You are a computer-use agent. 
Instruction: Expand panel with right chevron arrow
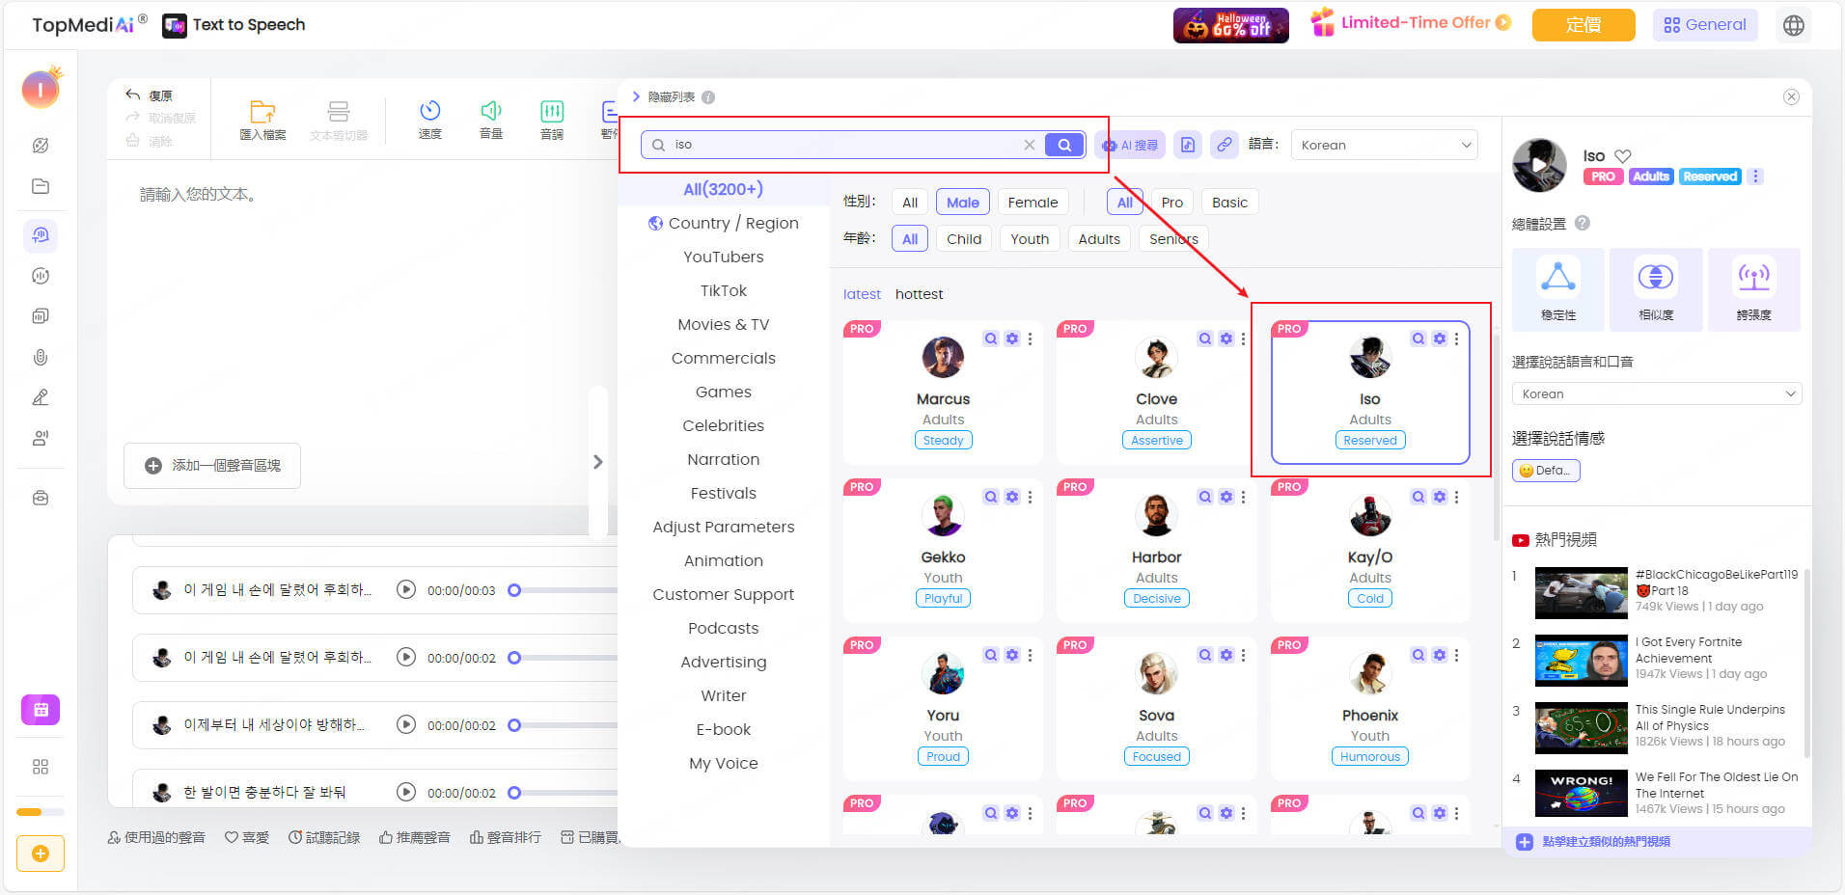pyautogui.click(x=597, y=462)
